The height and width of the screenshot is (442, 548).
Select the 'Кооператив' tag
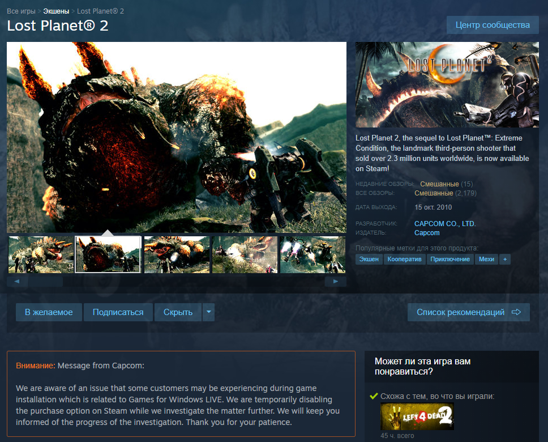tap(404, 260)
